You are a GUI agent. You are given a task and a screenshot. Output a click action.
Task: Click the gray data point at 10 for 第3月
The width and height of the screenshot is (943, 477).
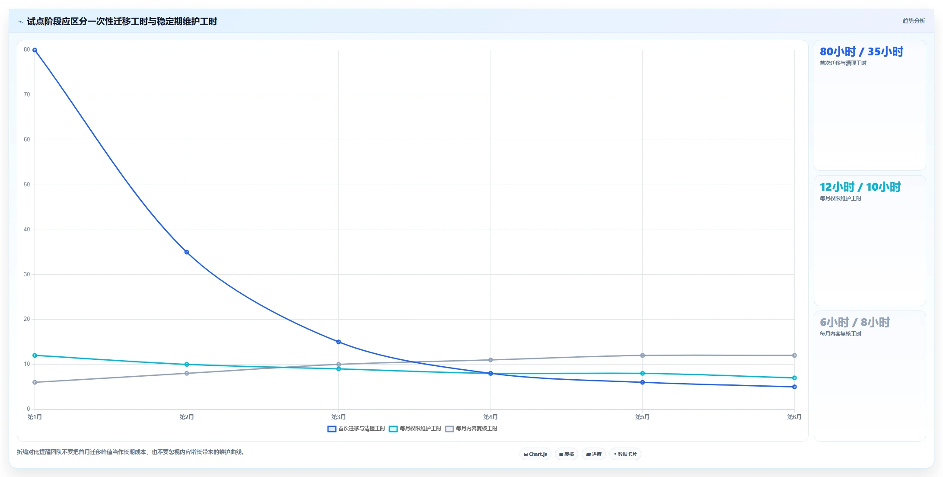[x=339, y=365]
